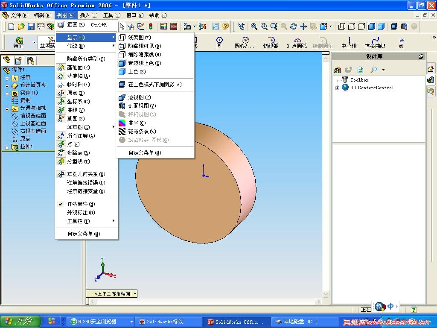Click the Rebuild traffic light icon
Screen dimensions: 437x328
tap(151, 26)
